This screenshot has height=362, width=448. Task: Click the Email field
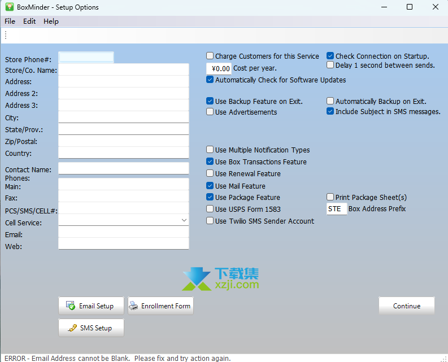(124, 232)
